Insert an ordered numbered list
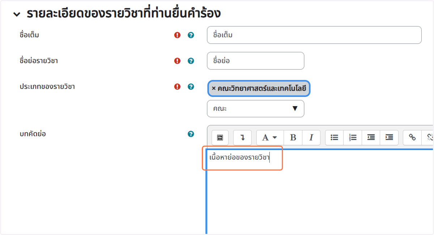The image size is (434, 235). (x=353, y=137)
